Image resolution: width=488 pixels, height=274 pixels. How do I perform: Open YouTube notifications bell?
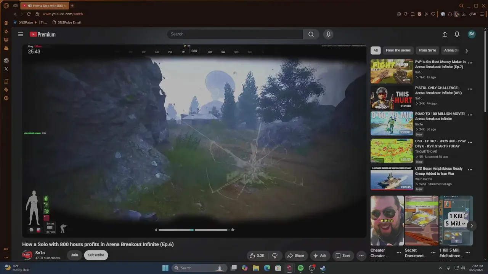click(x=457, y=34)
